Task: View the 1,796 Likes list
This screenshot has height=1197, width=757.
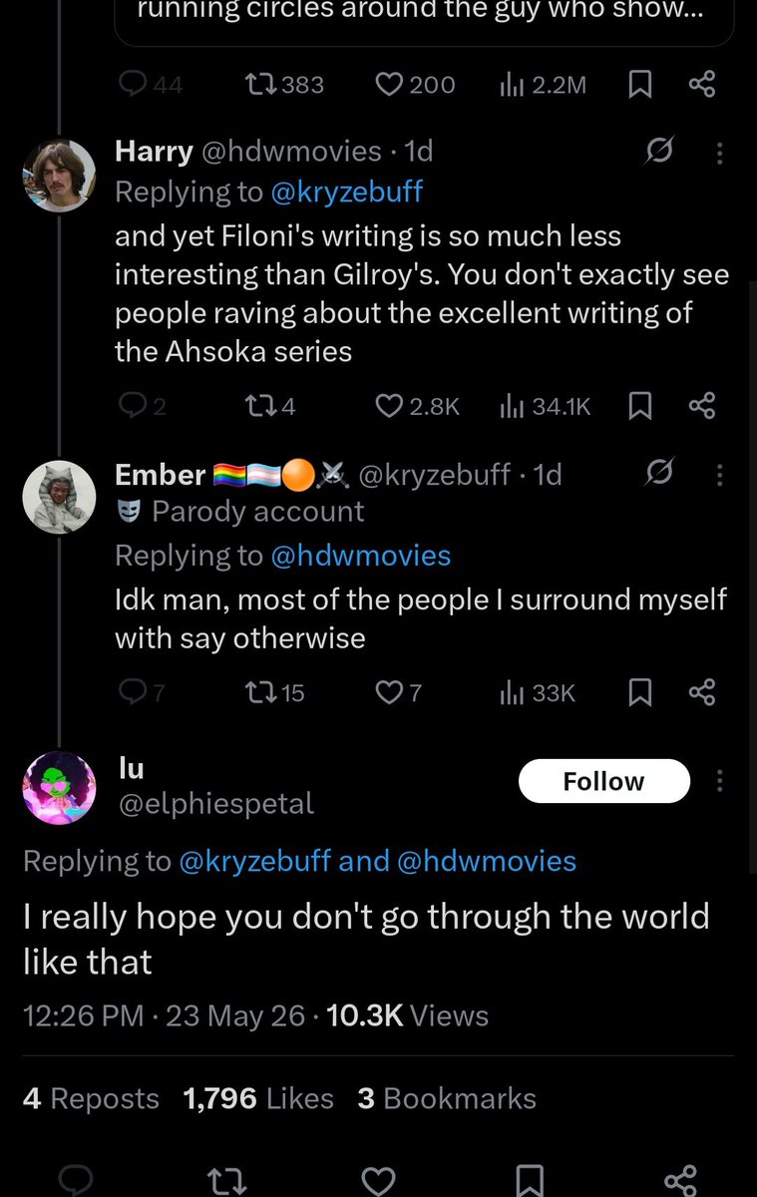Action: pyautogui.click(x=258, y=1098)
